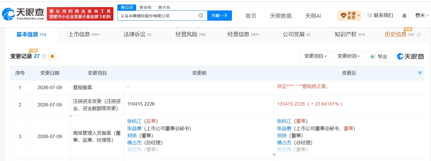Click the company name search input field

(159, 16)
